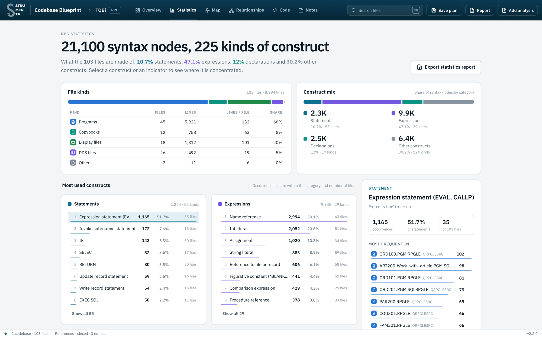
Task: Click in the Search files field
Action: [x=385, y=10]
